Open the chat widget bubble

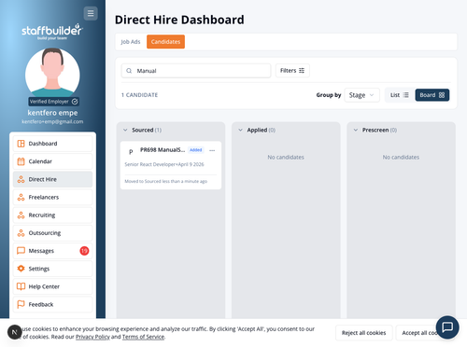point(447,327)
